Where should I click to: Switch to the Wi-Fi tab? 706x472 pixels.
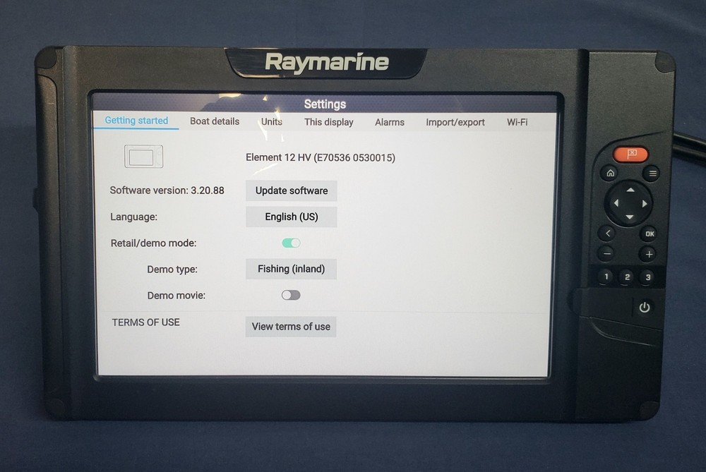pyautogui.click(x=517, y=122)
